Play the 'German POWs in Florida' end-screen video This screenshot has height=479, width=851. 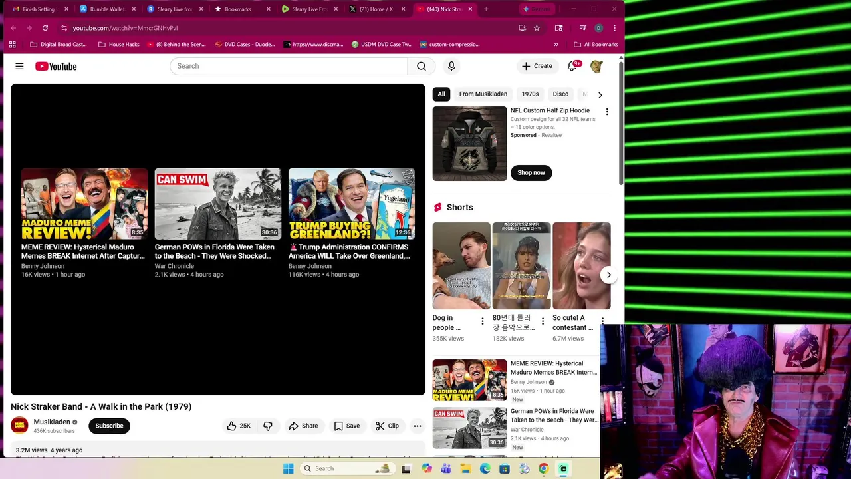tap(218, 204)
